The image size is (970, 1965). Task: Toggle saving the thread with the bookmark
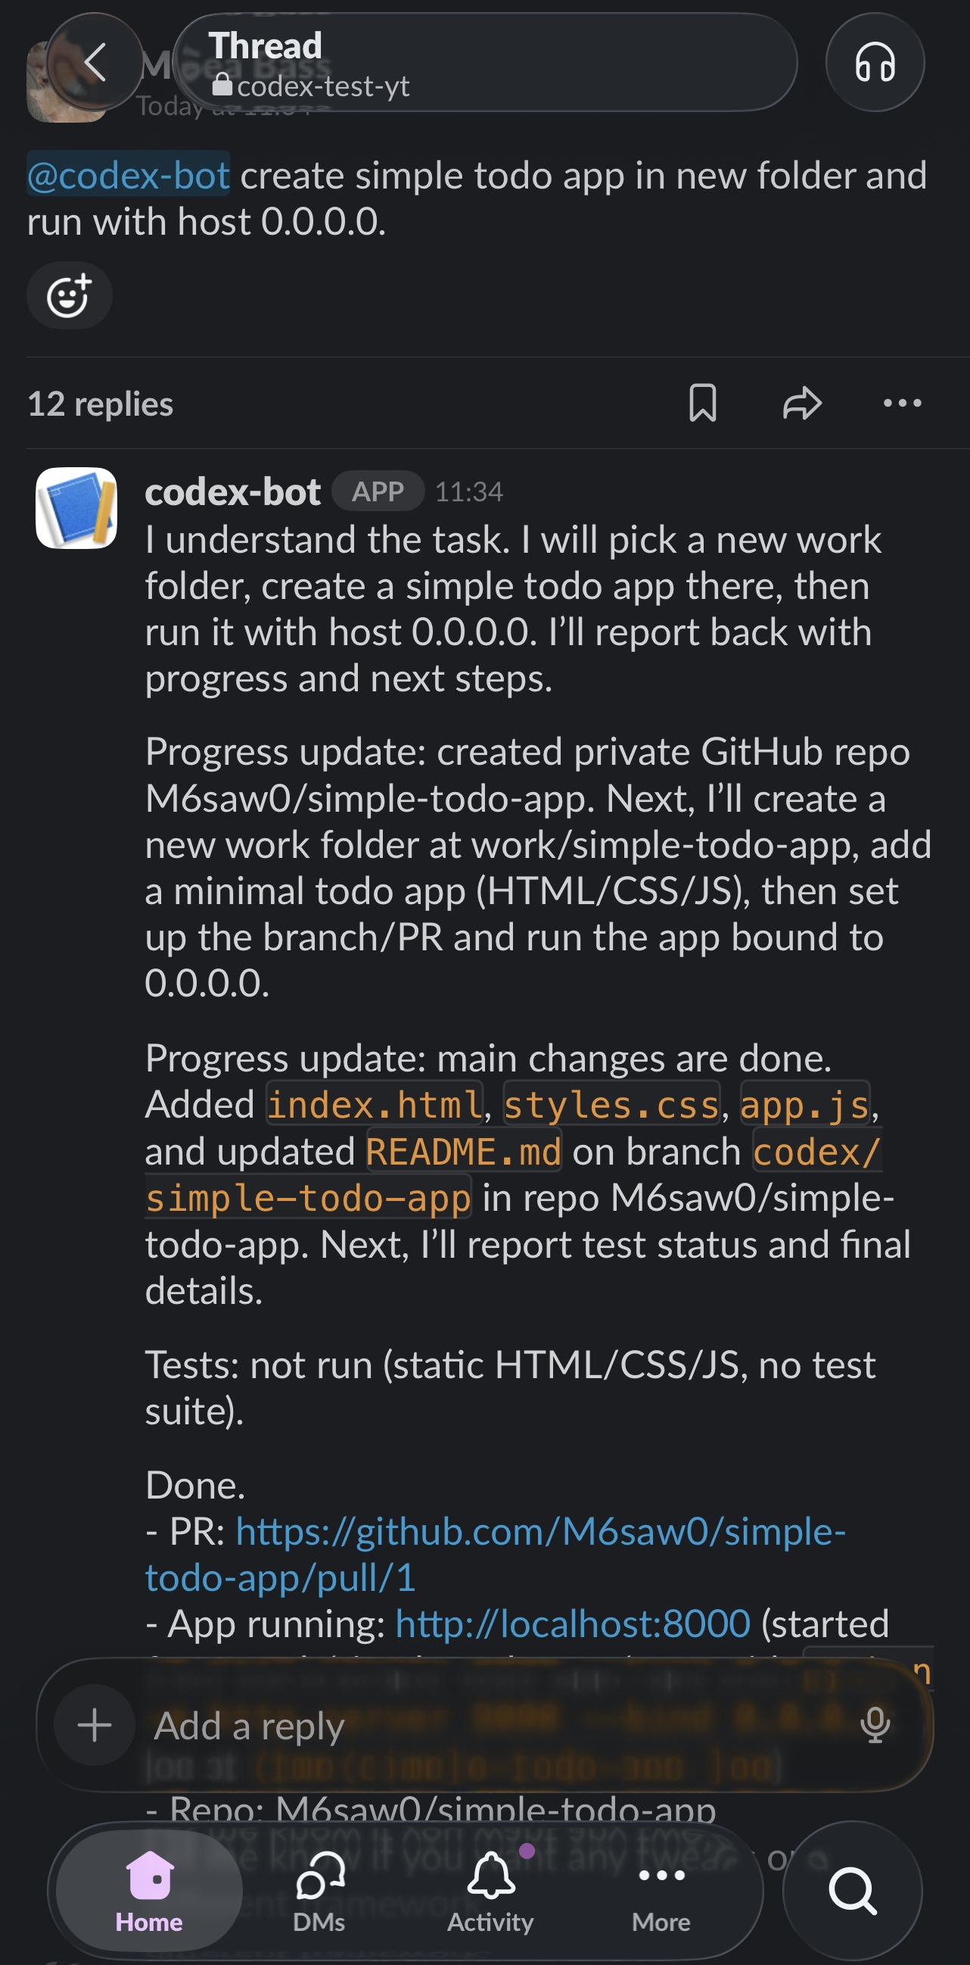pyautogui.click(x=704, y=404)
